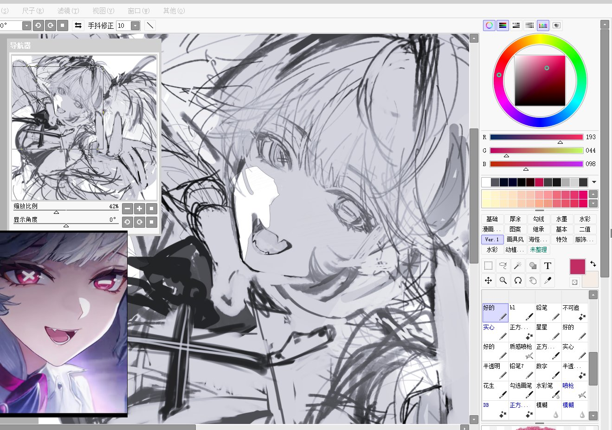Choose the 质感喷枪 brush preset
The image size is (612, 430).
click(522, 352)
